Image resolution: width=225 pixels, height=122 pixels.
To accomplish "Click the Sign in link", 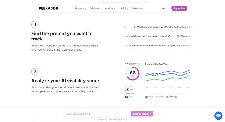I will click(165, 8).
